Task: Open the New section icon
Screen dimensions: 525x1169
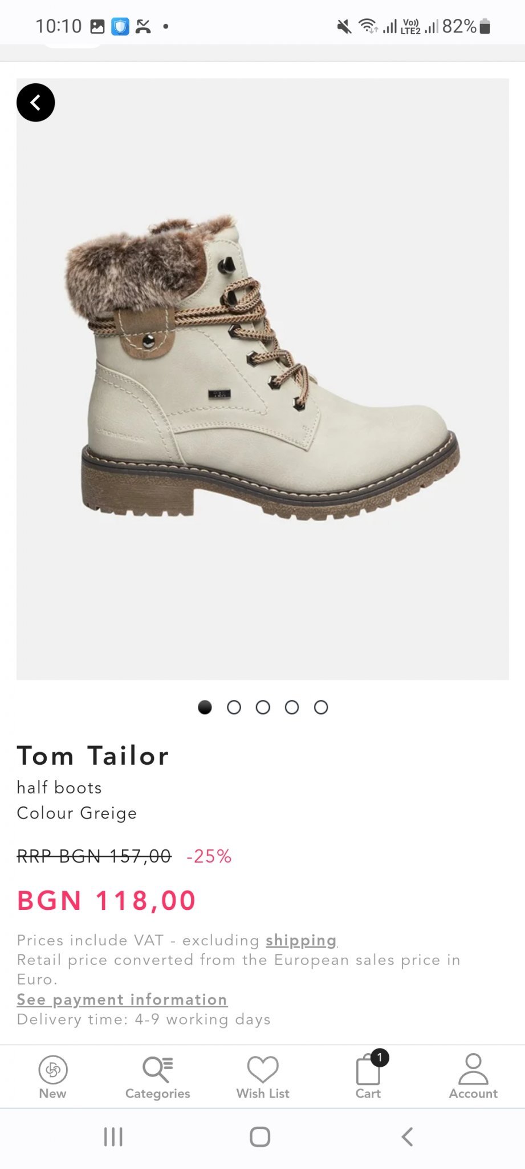Action: pos(52,1069)
